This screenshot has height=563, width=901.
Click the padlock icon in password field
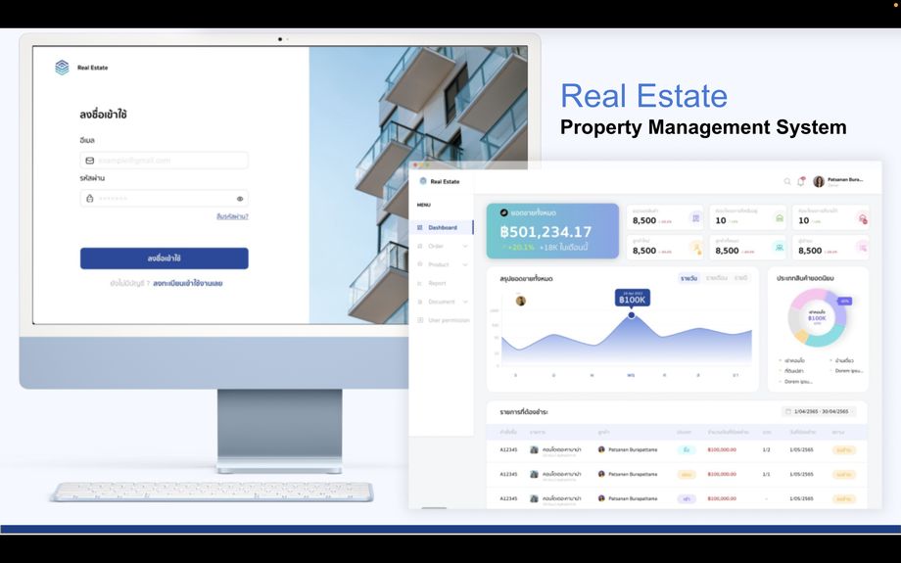tap(90, 198)
